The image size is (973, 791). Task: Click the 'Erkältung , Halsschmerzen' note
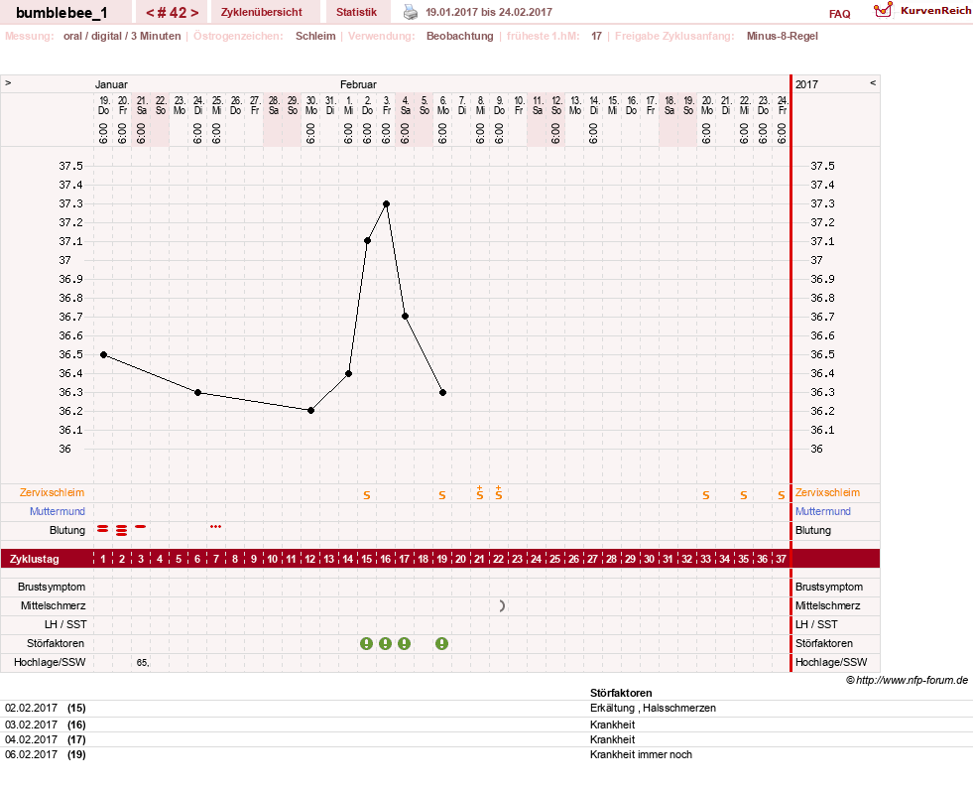[x=653, y=708]
